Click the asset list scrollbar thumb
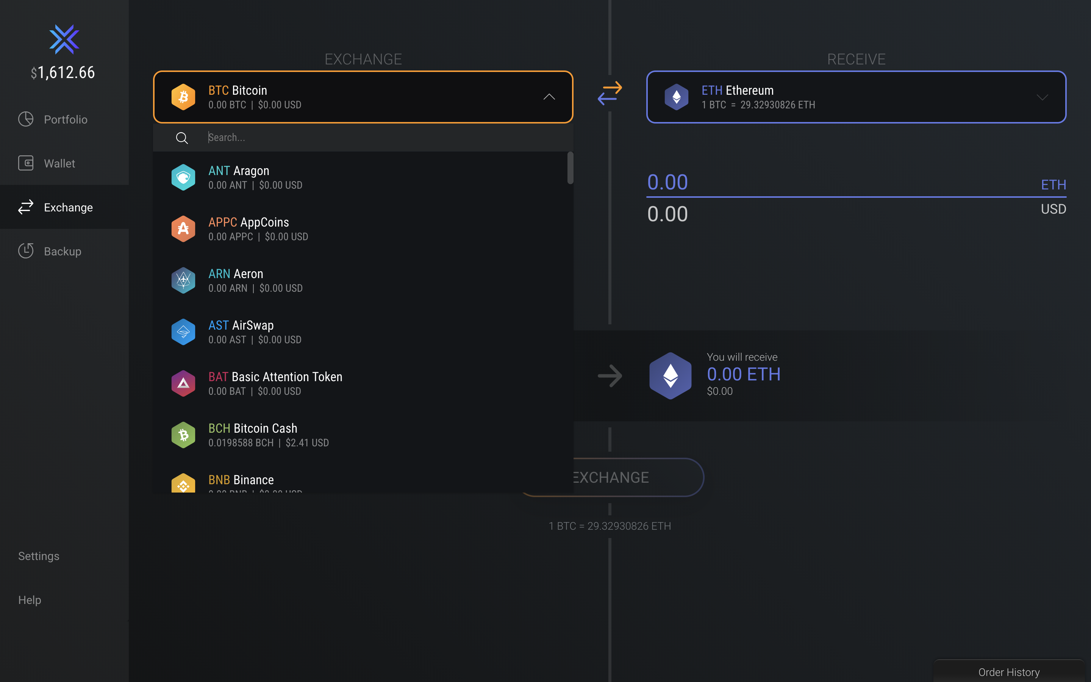The width and height of the screenshot is (1091, 682). [x=570, y=168]
